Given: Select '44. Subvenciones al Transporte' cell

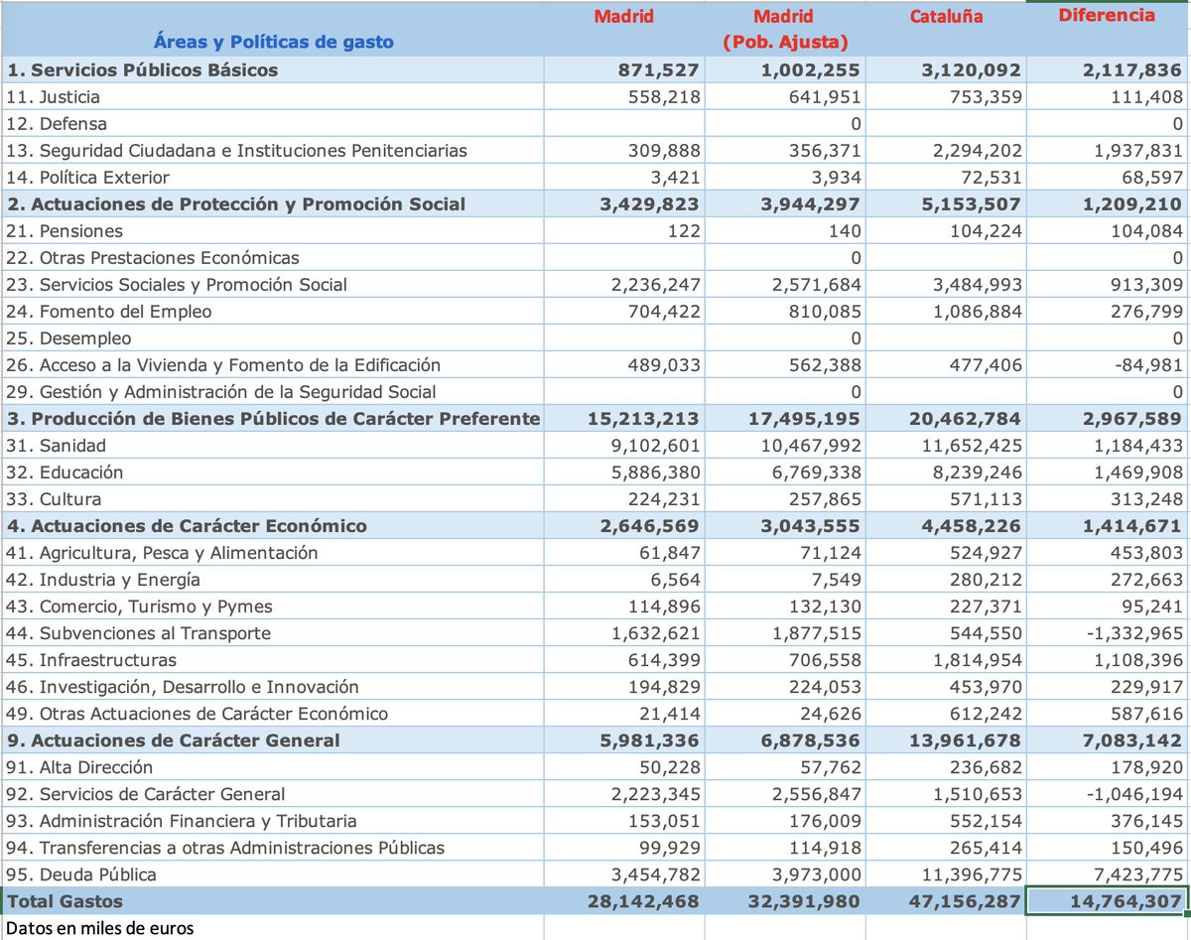Looking at the screenshot, I should 138,632.
